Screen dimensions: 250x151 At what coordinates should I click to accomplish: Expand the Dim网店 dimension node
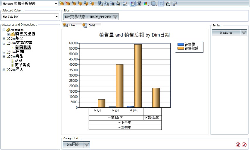coord(4,70)
